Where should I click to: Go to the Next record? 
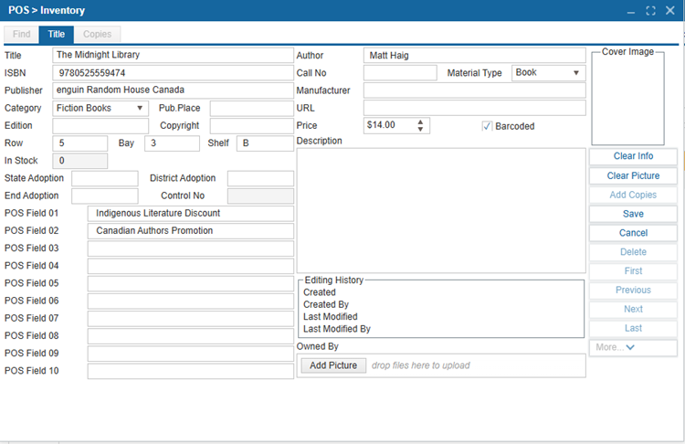(x=633, y=310)
